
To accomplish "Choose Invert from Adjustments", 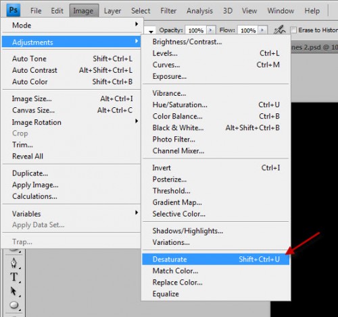I will pyautogui.click(x=216, y=168).
